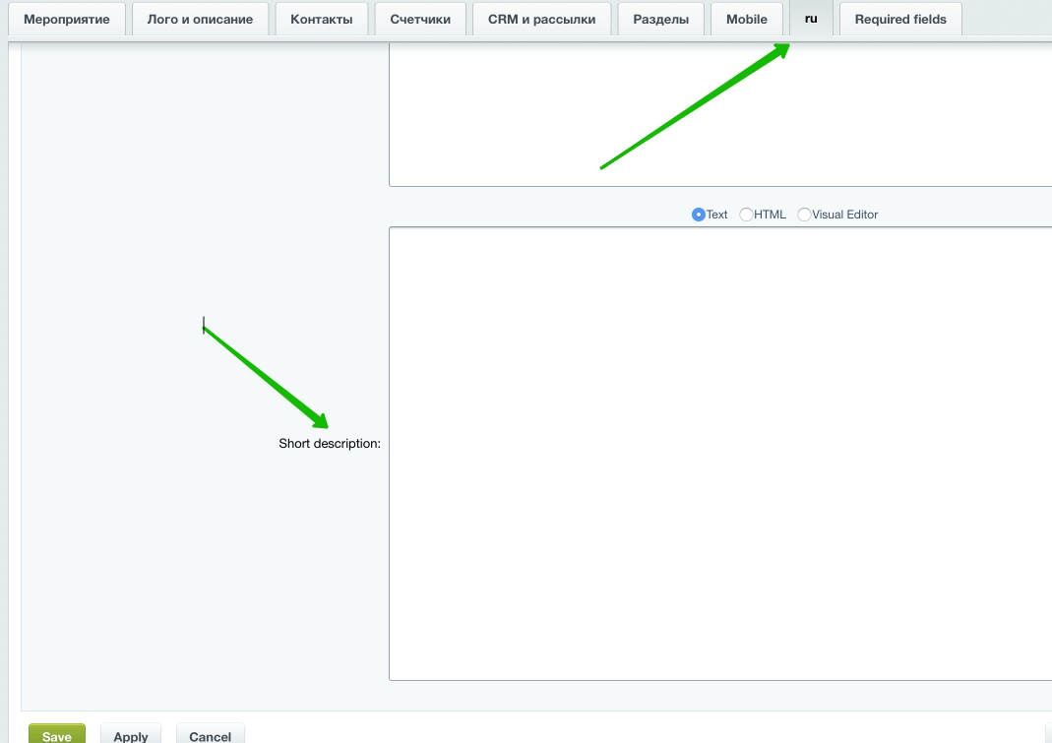1052x743 pixels.
Task: Click the green arrow pointing at ru tab
Action: [696, 106]
